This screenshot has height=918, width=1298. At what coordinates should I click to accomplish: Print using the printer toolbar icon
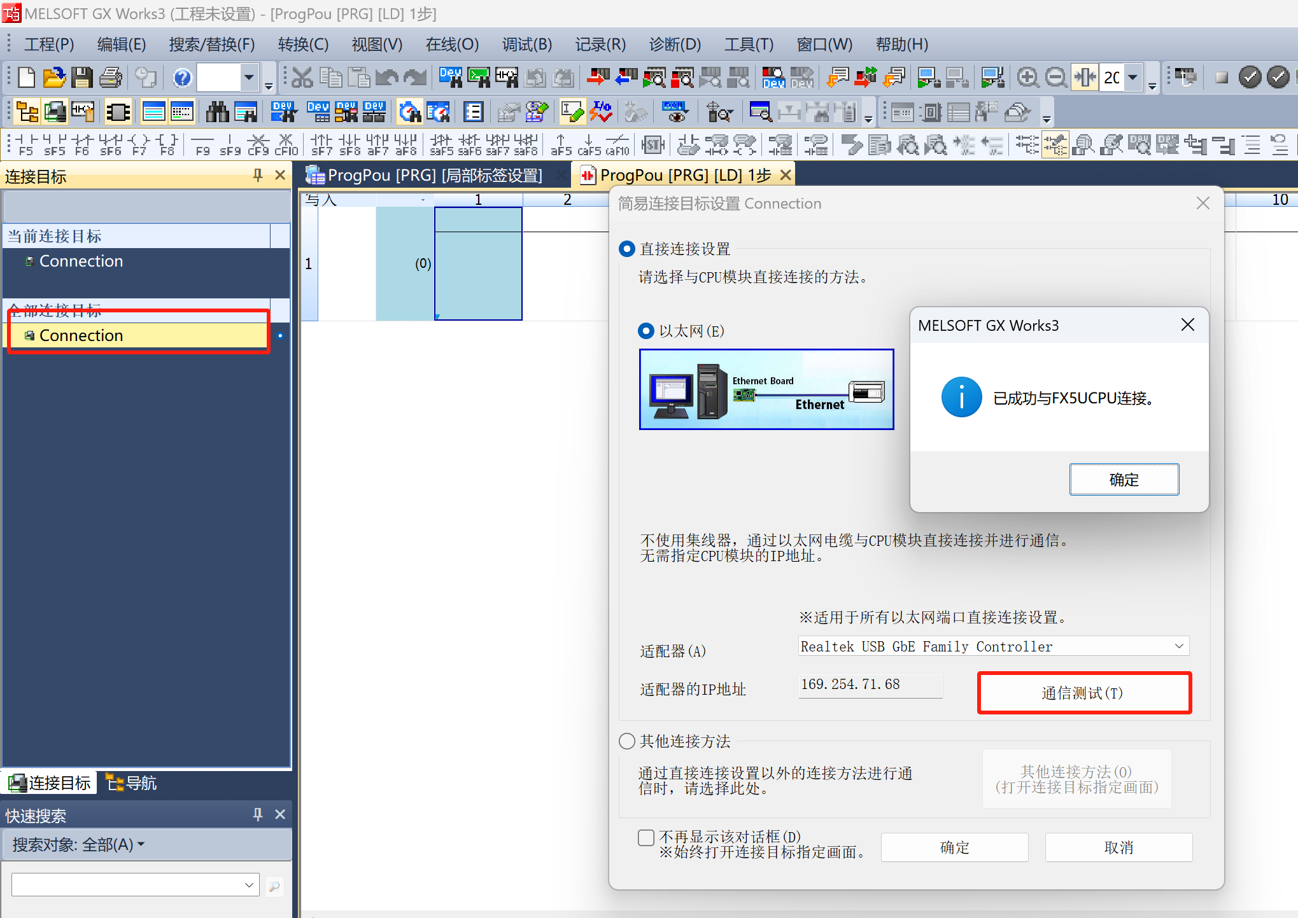110,78
